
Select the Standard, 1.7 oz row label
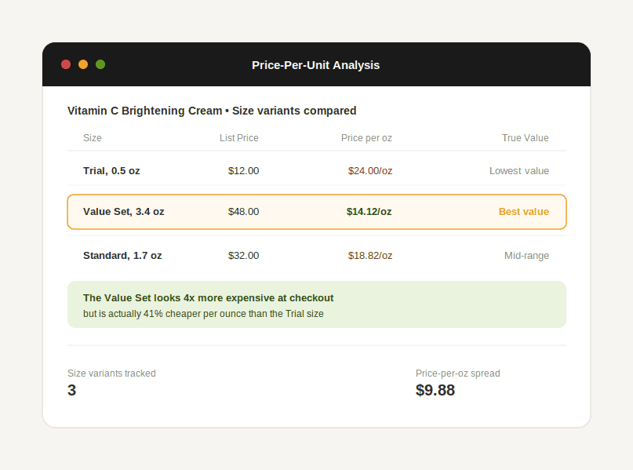[x=122, y=256]
